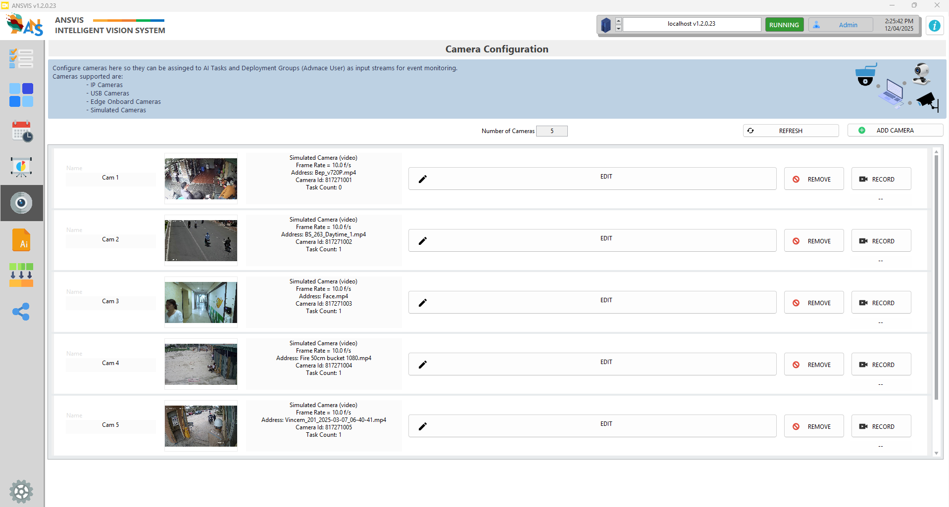
Task: Open the orange AI file icon
Action: [x=21, y=240]
